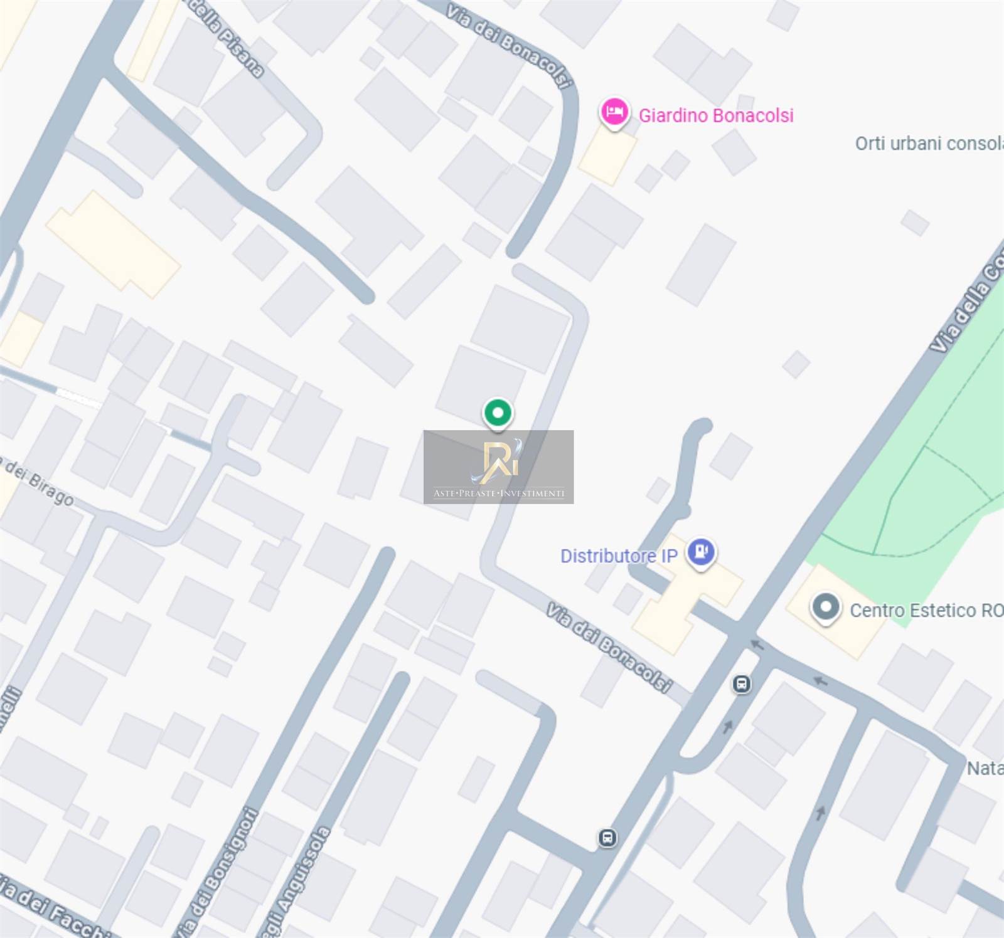This screenshot has width=1004, height=938.
Task: Click the lower bus stop icon
Action: tap(607, 838)
